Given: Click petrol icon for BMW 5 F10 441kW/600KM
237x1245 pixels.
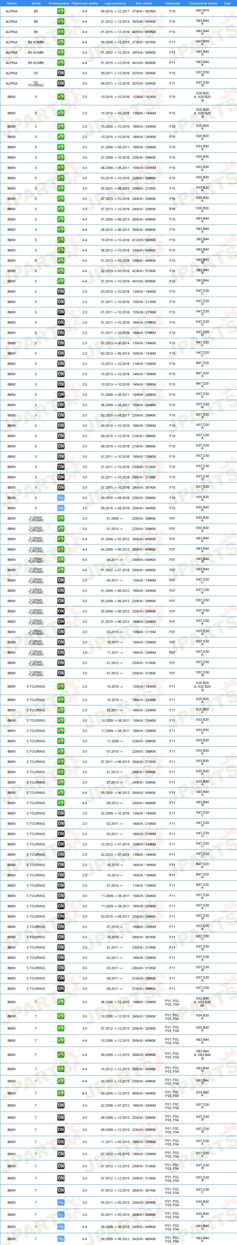Looking at the screenshot, I should [x=61, y=281].
